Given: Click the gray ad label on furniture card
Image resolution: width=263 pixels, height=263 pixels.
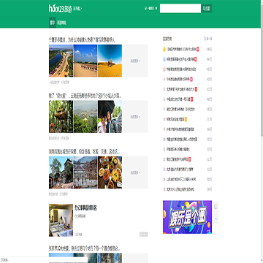Looking at the screenshot, I should point(143,235).
